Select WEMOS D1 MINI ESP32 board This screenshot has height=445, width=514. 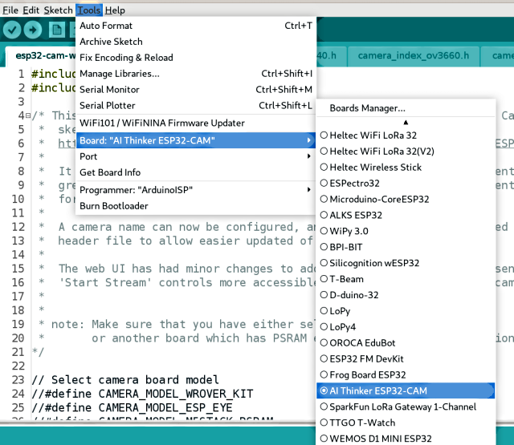coord(406,439)
